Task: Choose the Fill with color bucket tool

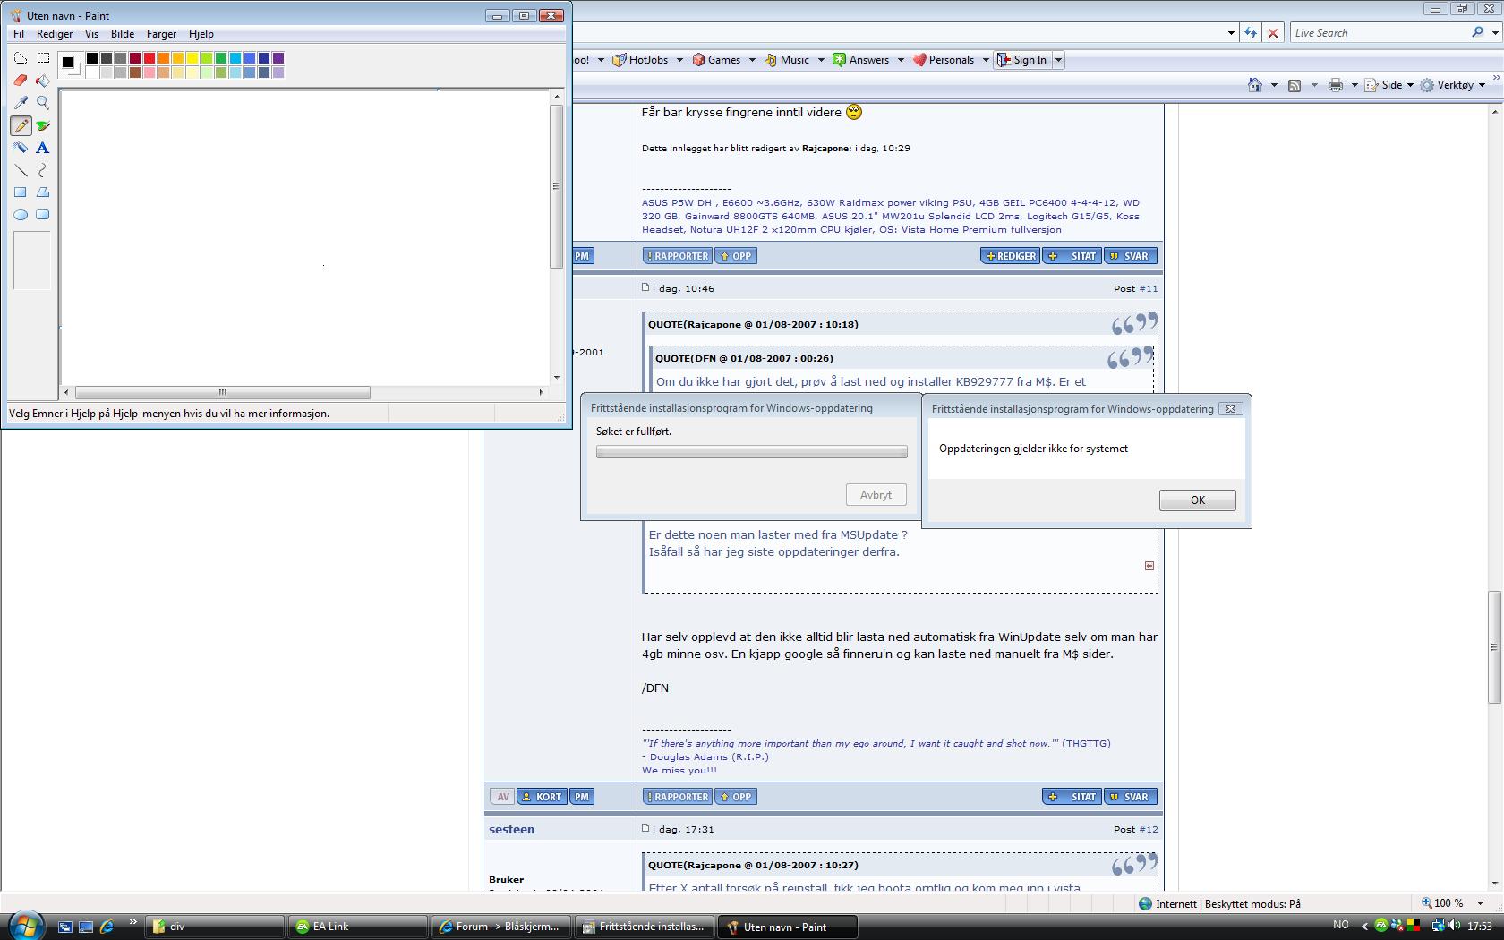Action: coord(43,81)
